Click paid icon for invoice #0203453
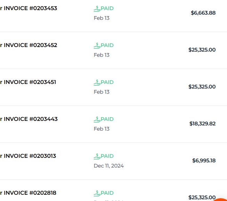Viewport: 227px width, 201px height. pos(97,8)
